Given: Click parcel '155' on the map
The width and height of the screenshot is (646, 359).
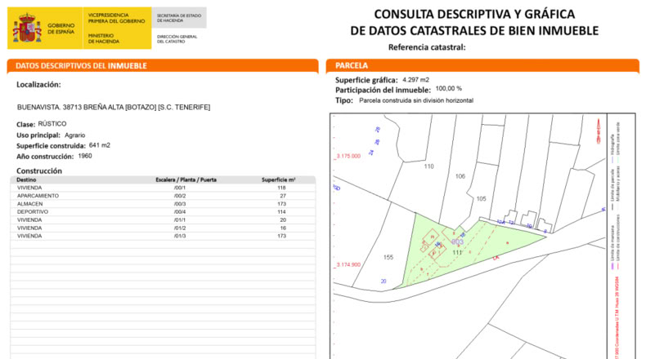Looking at the screenshot, I should (x=388, y=258).
